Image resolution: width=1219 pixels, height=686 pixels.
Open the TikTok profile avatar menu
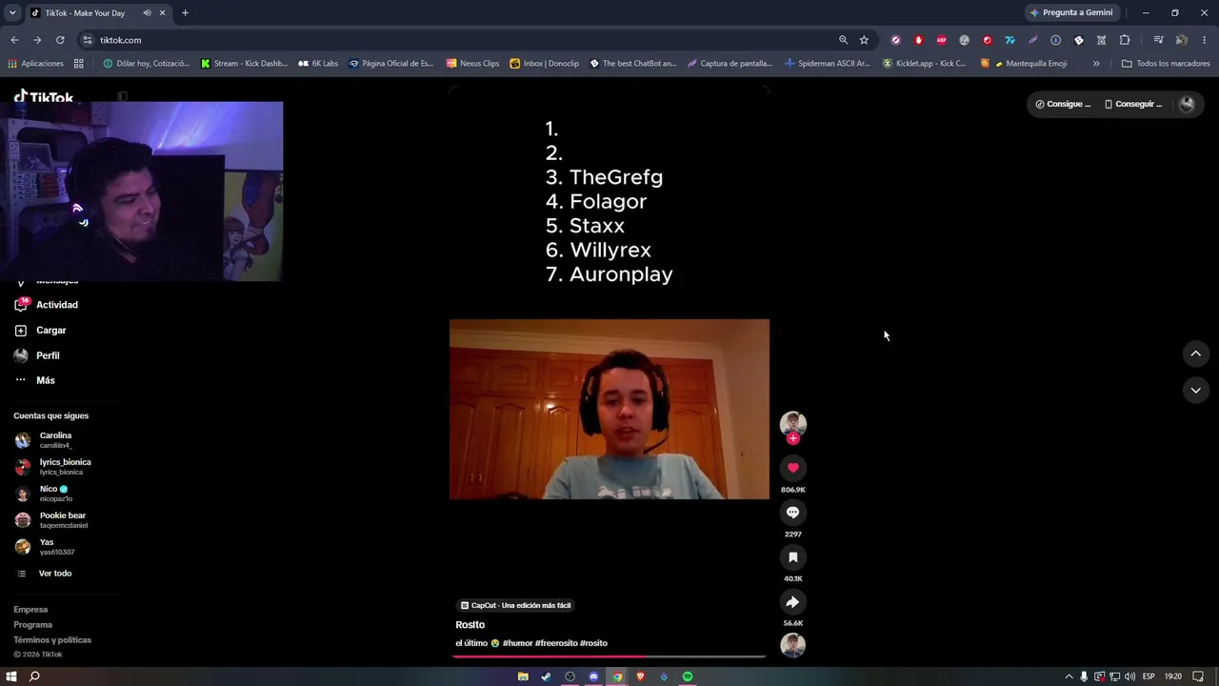click(x=1187, y=105)
